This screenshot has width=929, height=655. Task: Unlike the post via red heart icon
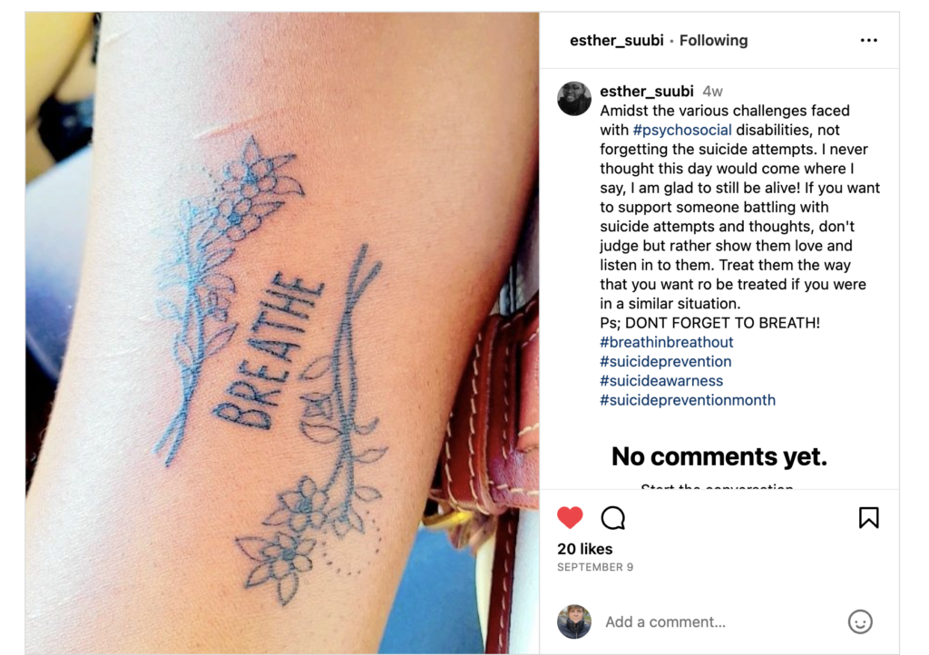pyautogui.click(x=570, y=518)
